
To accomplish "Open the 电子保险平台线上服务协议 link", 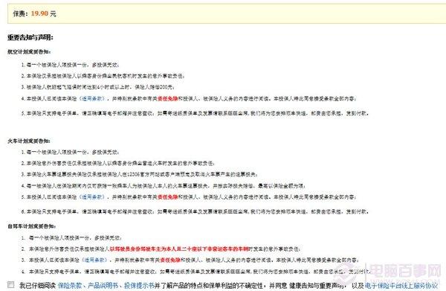I will [401, 285].
